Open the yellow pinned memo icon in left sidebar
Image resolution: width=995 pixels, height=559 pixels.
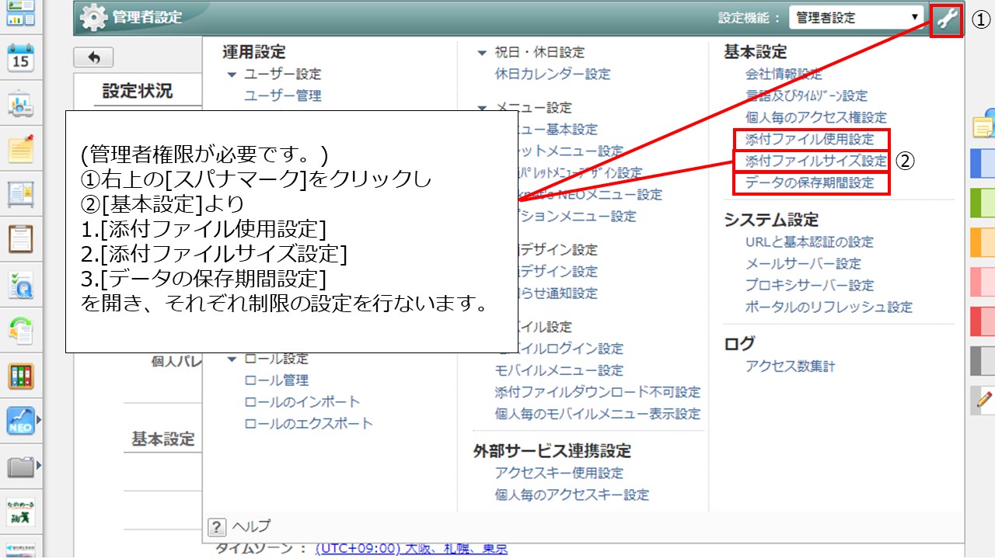[x=21, y=149]
